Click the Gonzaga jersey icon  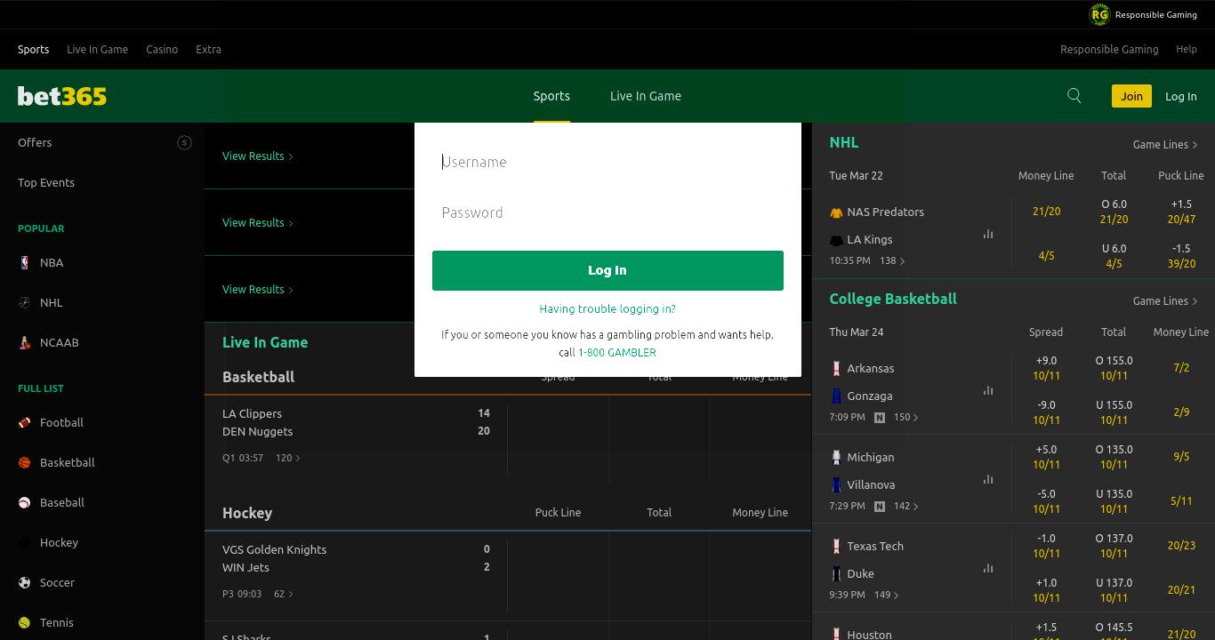[x=836, y=396]
